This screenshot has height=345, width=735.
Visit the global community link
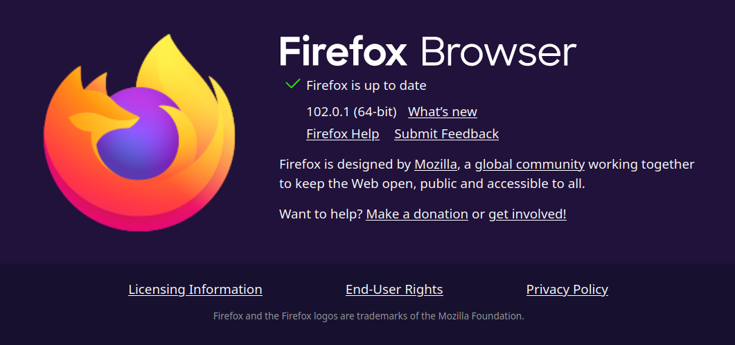530,165
